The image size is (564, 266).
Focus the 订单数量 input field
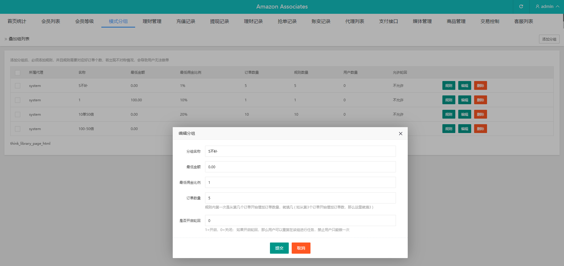300,198
